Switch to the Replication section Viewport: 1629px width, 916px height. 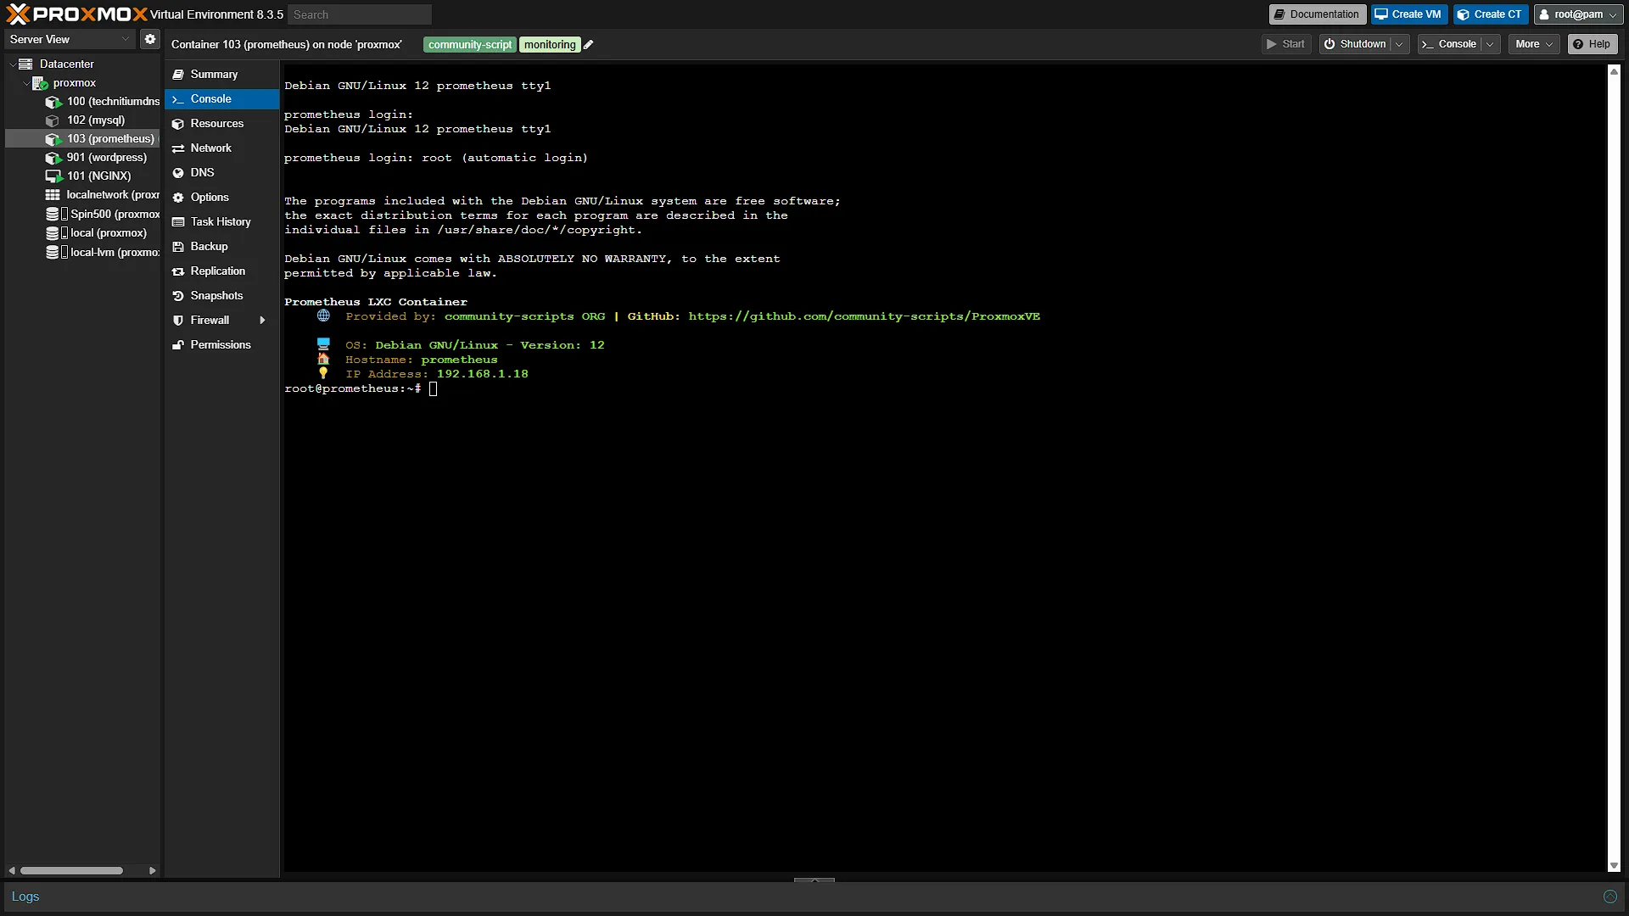(x=222, y=271)
